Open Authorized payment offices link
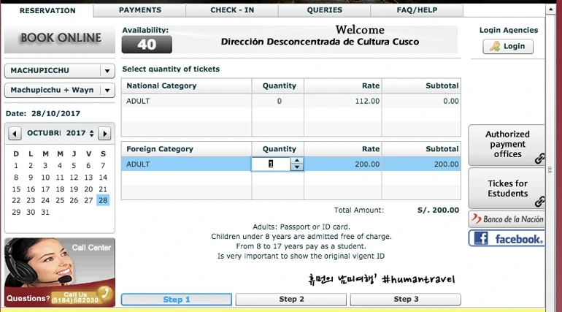Viewport: 562px width, 312px height. coord(507,144)
